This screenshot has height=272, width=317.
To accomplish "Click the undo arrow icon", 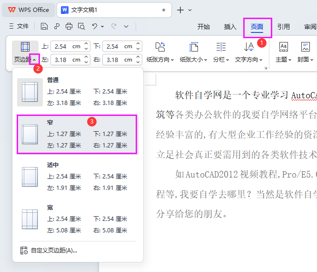I will pos(95,26).
